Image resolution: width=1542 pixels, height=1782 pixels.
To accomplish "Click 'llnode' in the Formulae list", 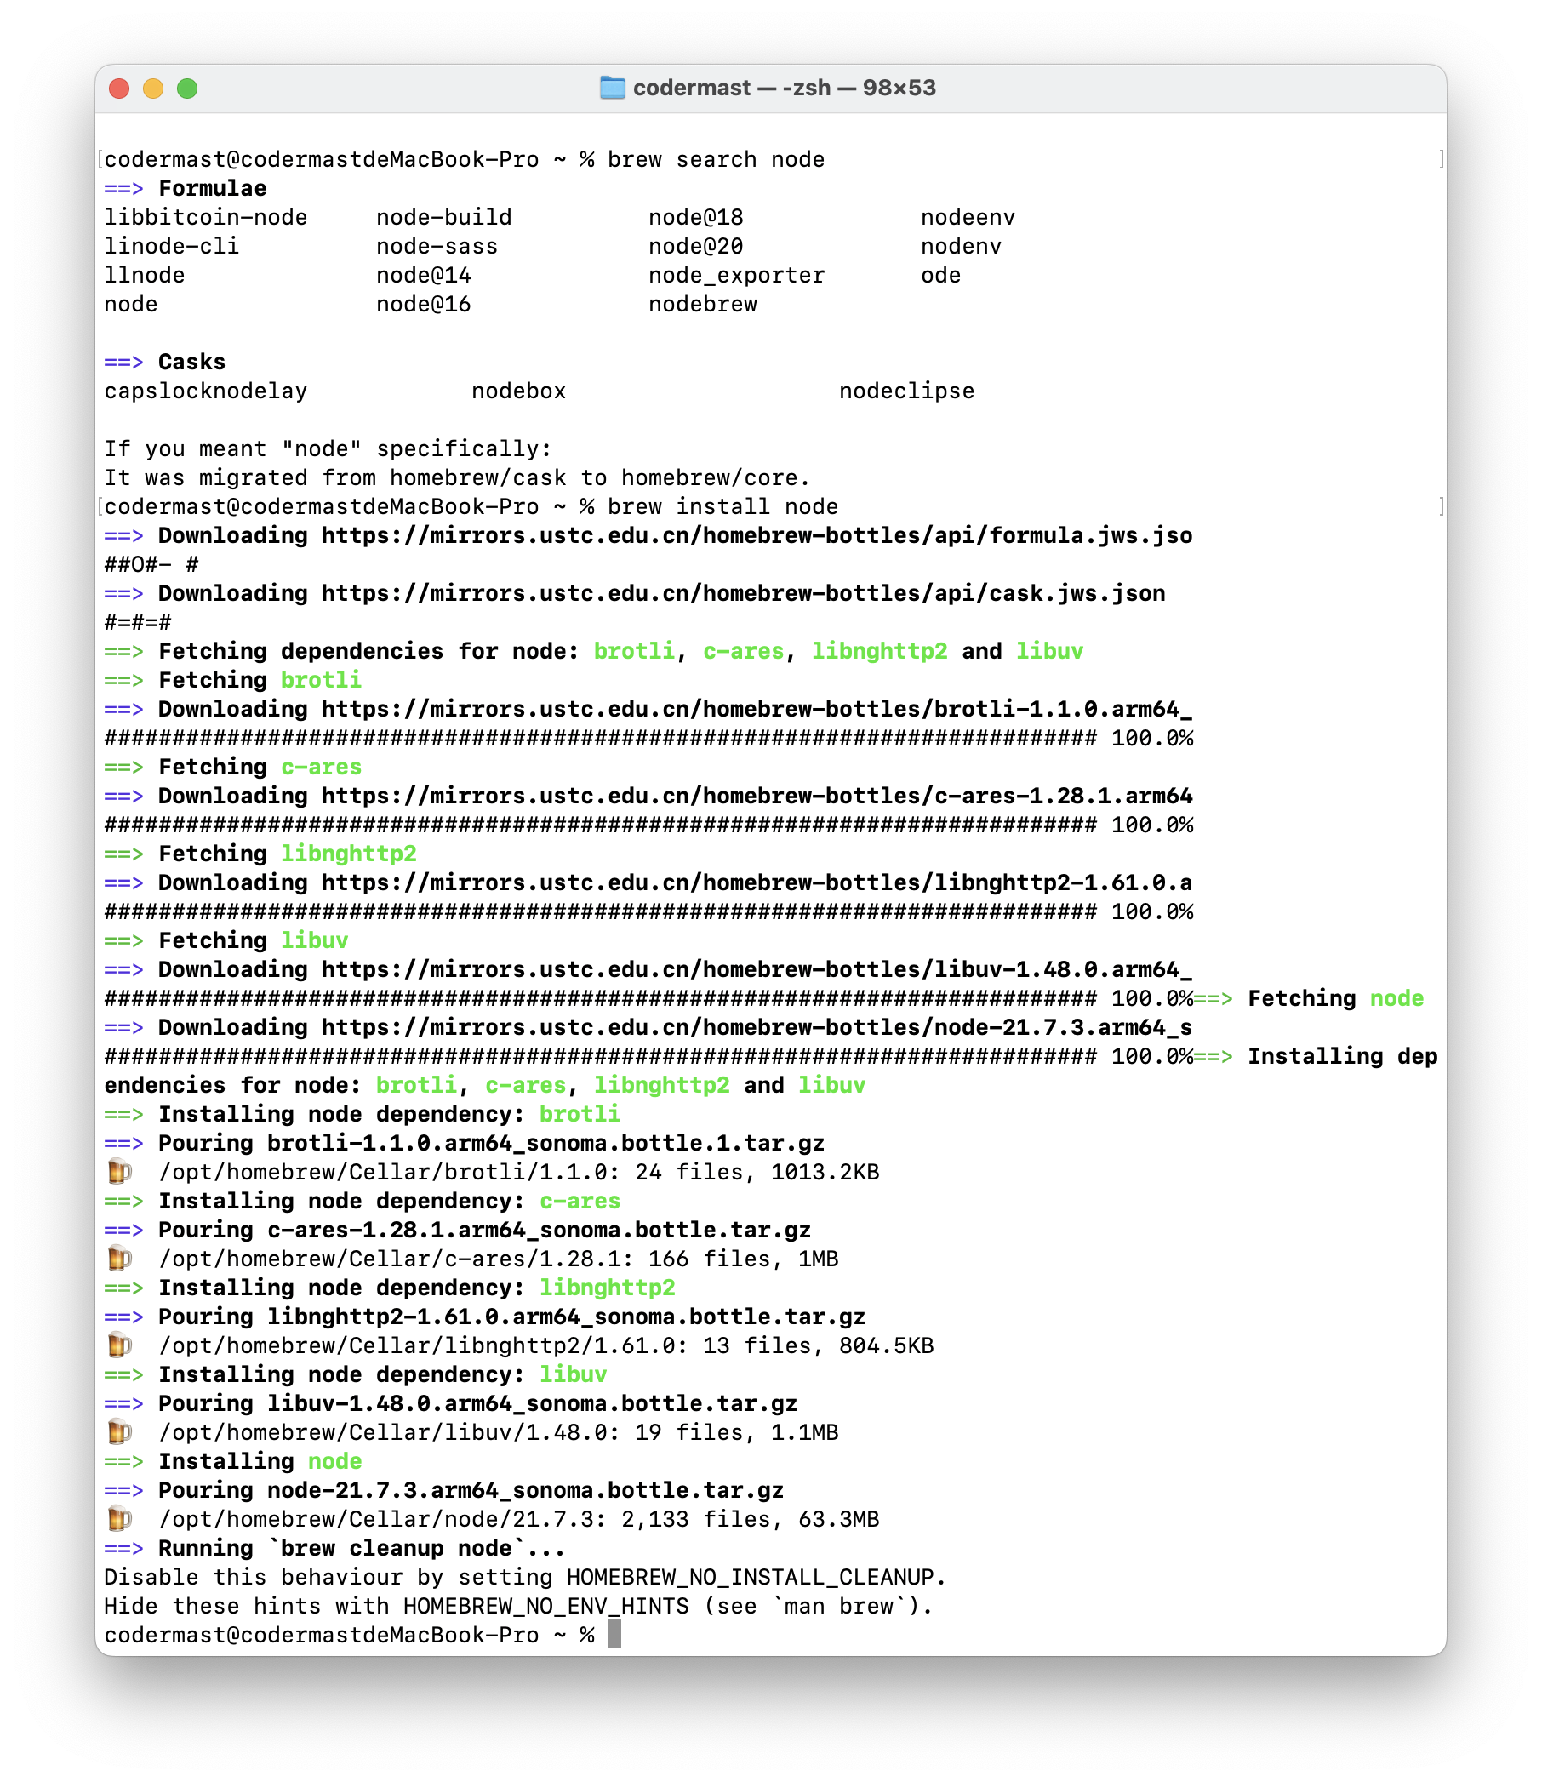I will (x=145, y=276).
